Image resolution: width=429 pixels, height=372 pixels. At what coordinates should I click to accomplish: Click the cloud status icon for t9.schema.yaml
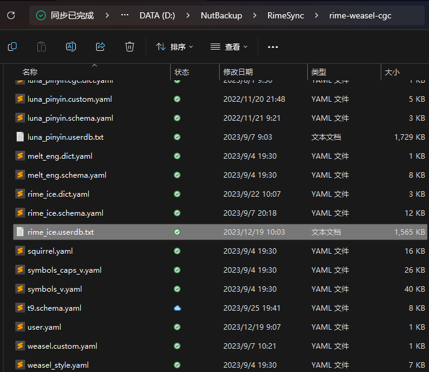(177, 308)
